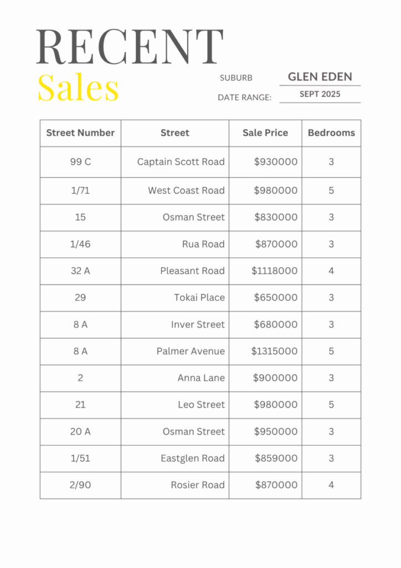The height and width of the screenshot is (568, 401).
Task: Click the Street Number column header
Action: pos(80,133)
